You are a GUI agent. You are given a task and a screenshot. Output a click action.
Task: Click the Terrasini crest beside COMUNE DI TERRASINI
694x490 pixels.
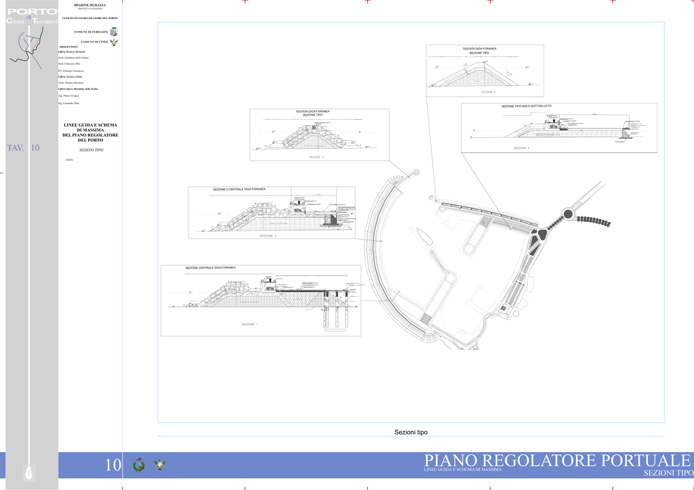[114, 32]
